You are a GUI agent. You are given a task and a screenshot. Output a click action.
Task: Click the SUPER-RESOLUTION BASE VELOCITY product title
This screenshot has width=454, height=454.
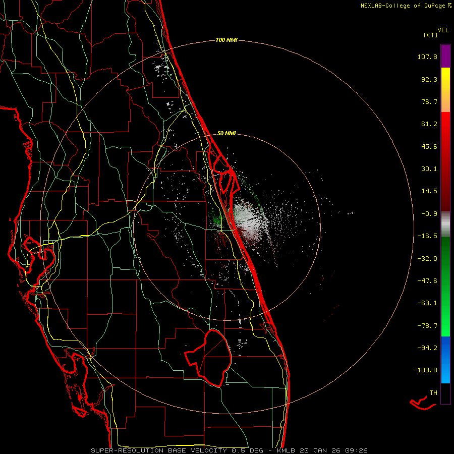tap(159, 450)
